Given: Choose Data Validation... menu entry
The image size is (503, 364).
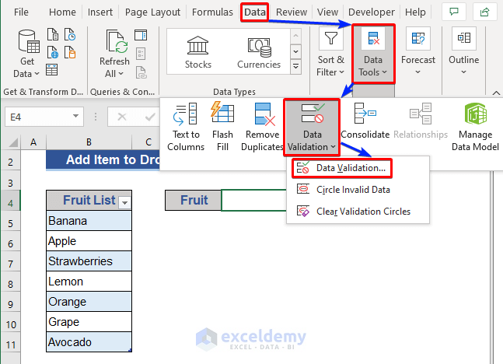Looking at the screenshot, I should click(342, 168).
